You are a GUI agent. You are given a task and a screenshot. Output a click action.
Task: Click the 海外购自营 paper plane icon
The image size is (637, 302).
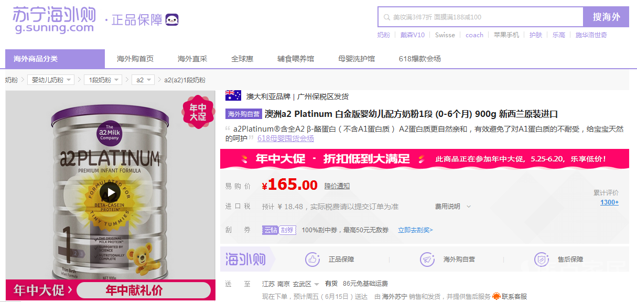(x=427, y=259)
